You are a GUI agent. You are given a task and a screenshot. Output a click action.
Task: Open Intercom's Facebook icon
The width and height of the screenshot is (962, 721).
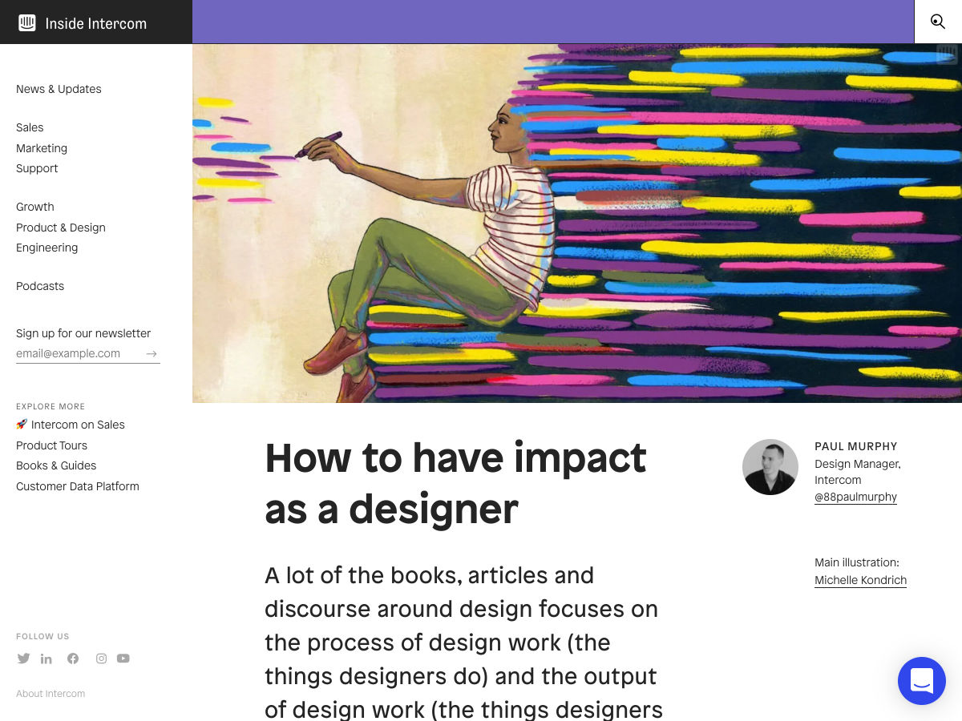click(73, 659)
